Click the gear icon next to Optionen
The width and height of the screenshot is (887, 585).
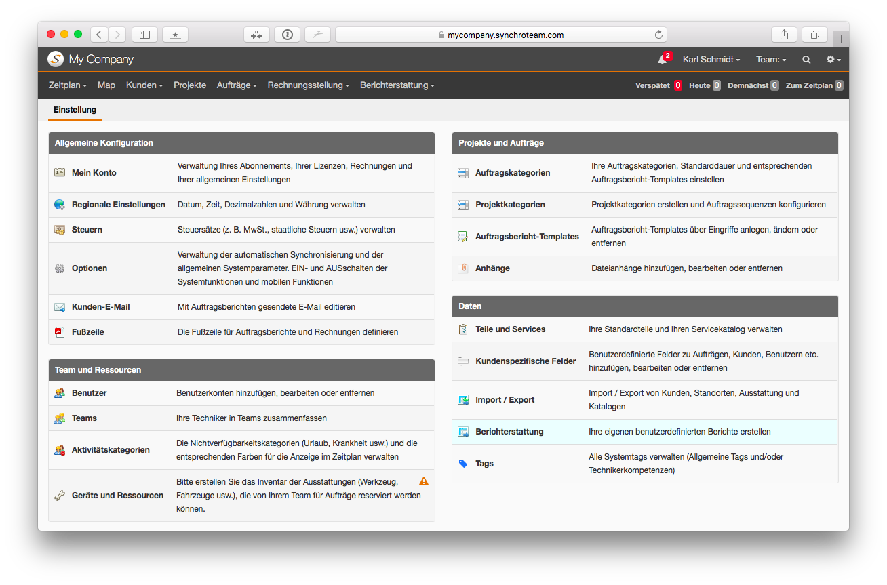[60, 268]
